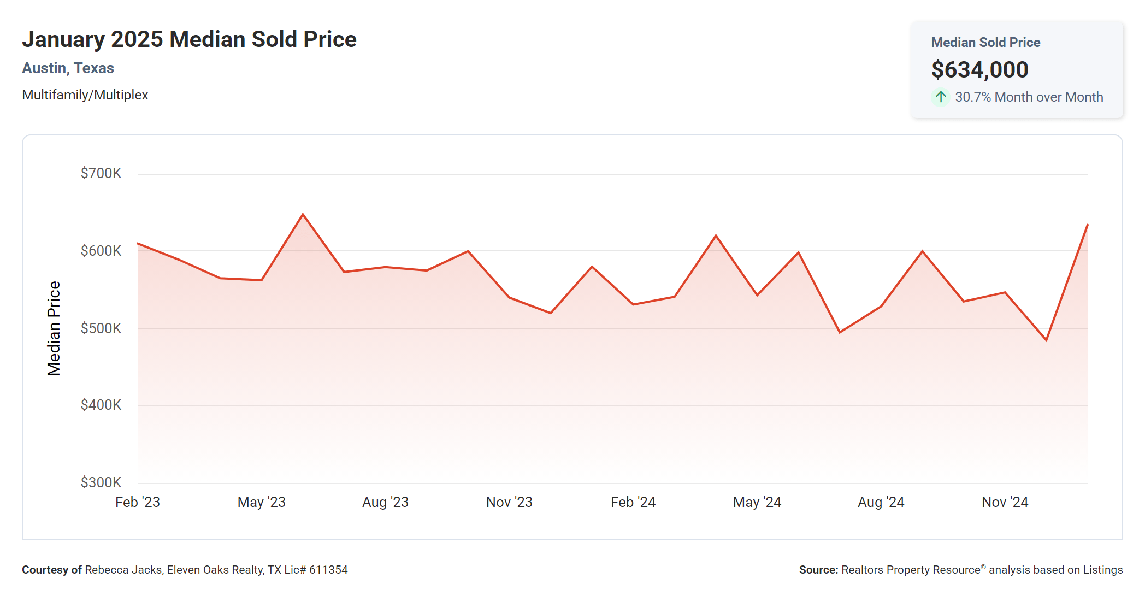Select the May '23 x-axis marker
Screen dimensions: 1145x601
261,502
